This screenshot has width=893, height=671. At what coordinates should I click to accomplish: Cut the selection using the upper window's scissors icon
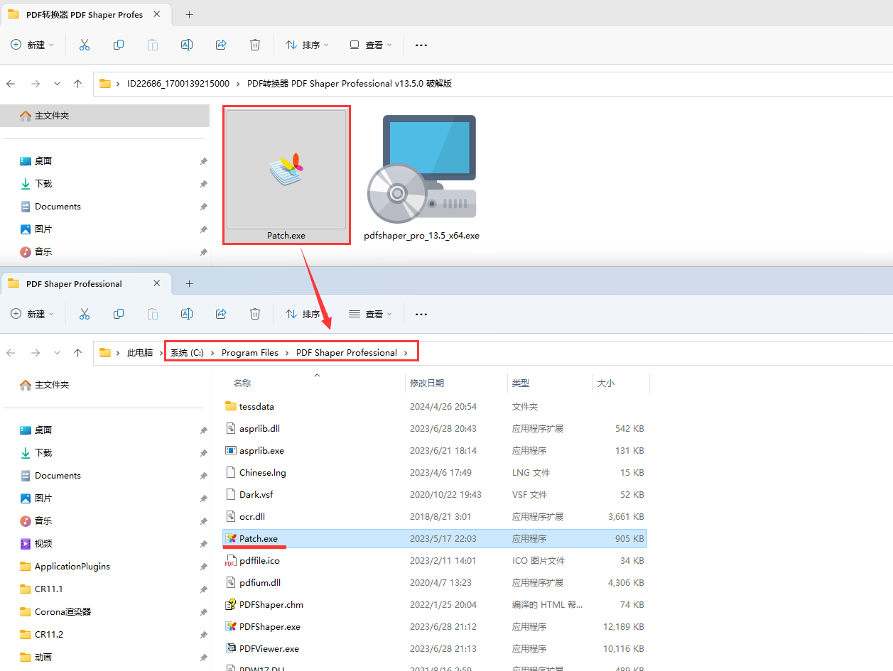[x=85, y=45]
